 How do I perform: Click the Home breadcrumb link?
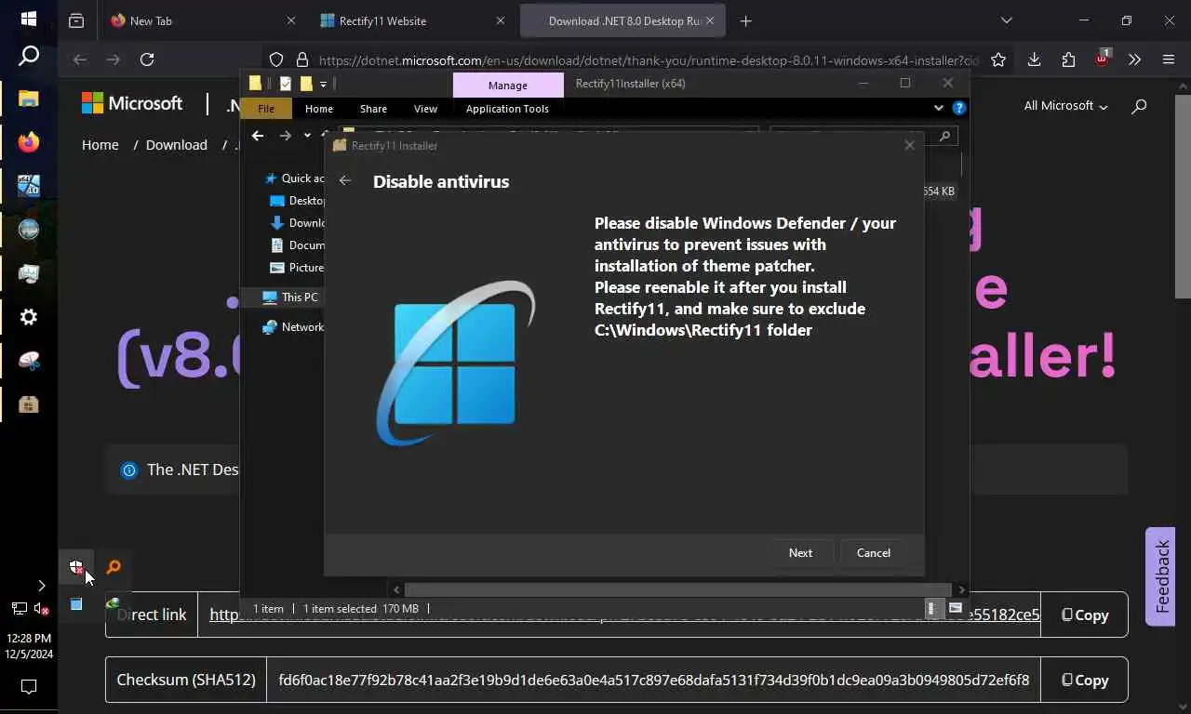100,145
